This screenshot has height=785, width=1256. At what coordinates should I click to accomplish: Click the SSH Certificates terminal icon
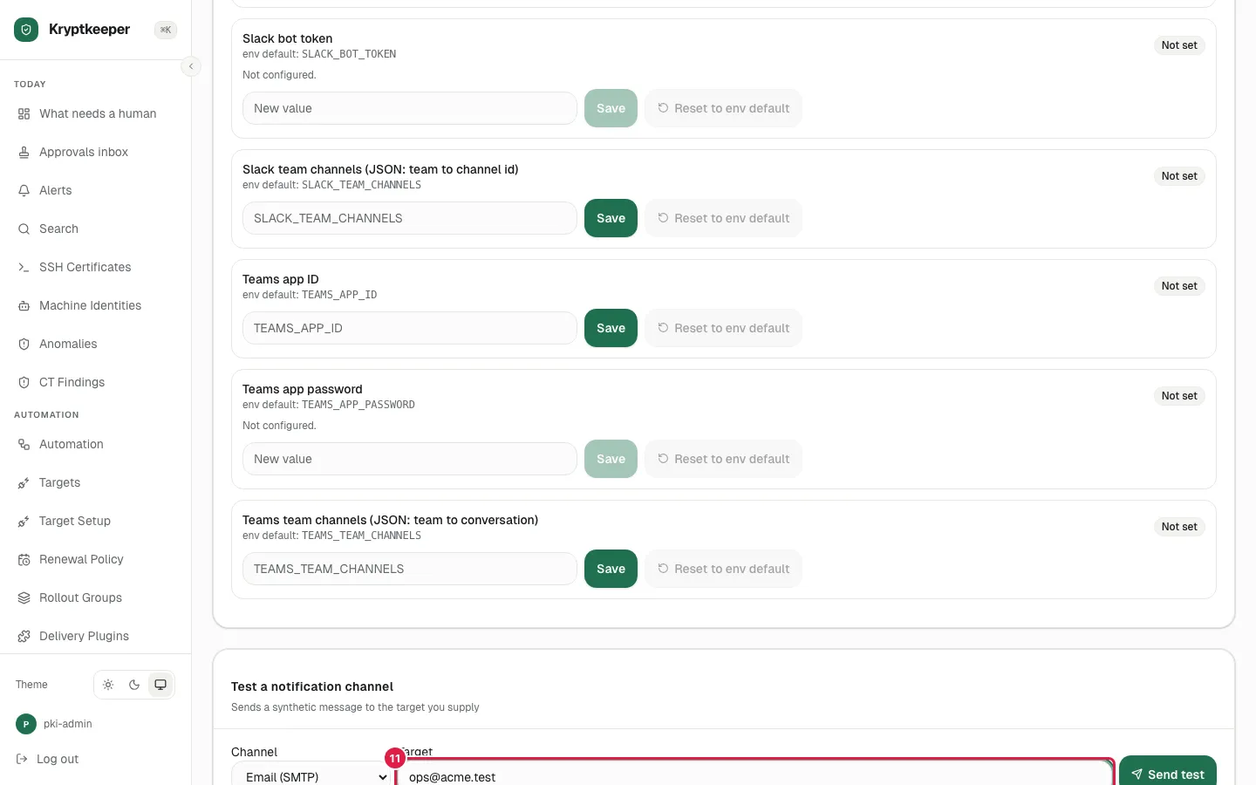coord(24,268)
